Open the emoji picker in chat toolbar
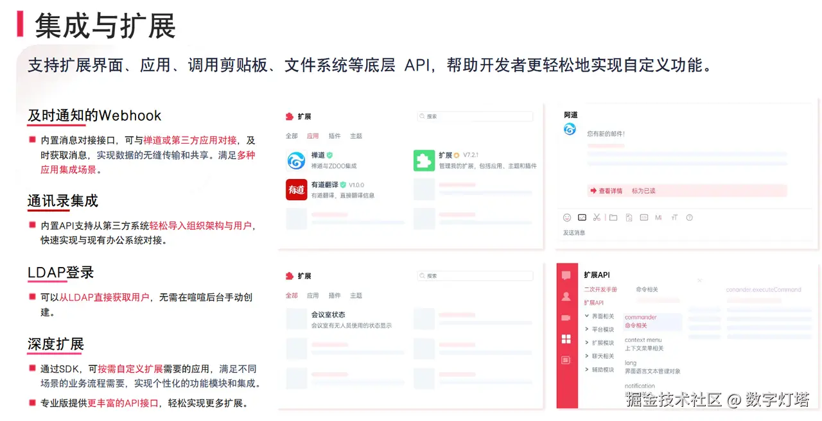This screenshot has height=421, width=822. pyautogui.click(x=567, y=218)
